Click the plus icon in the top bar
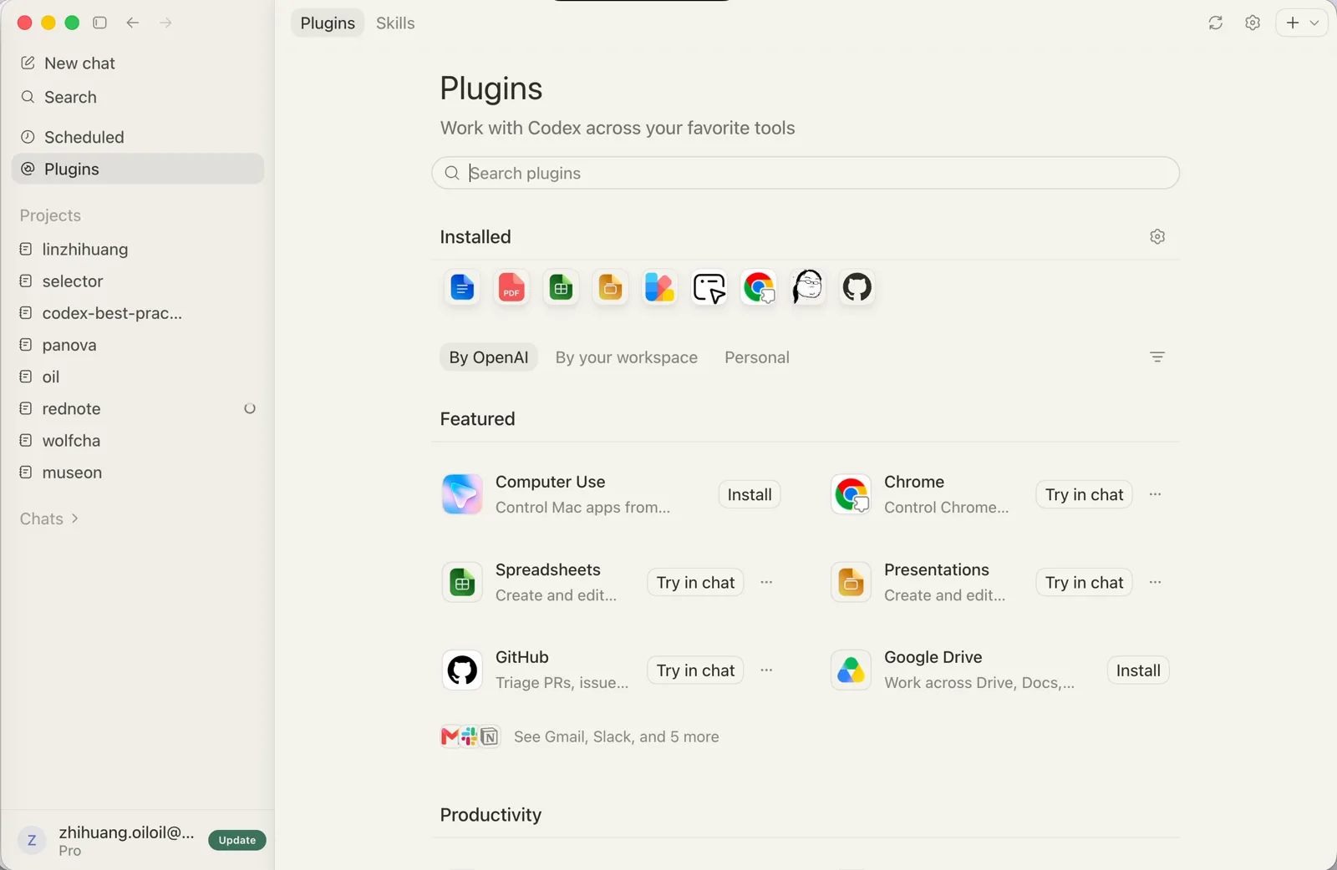Image resolution: width=1337 pixels, height=870 pixels. click(1293, 23)
